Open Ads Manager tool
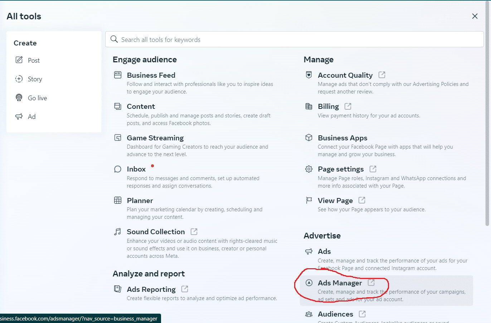The image size is (491, 323). point(340,283)
